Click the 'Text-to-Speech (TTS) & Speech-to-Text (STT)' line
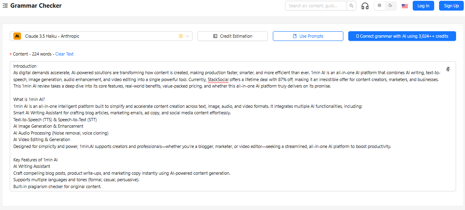 (x=55, y=120)
